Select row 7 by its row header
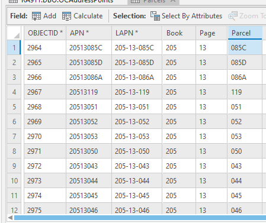This screenshot has width=266, height=223. coord(14,136)
